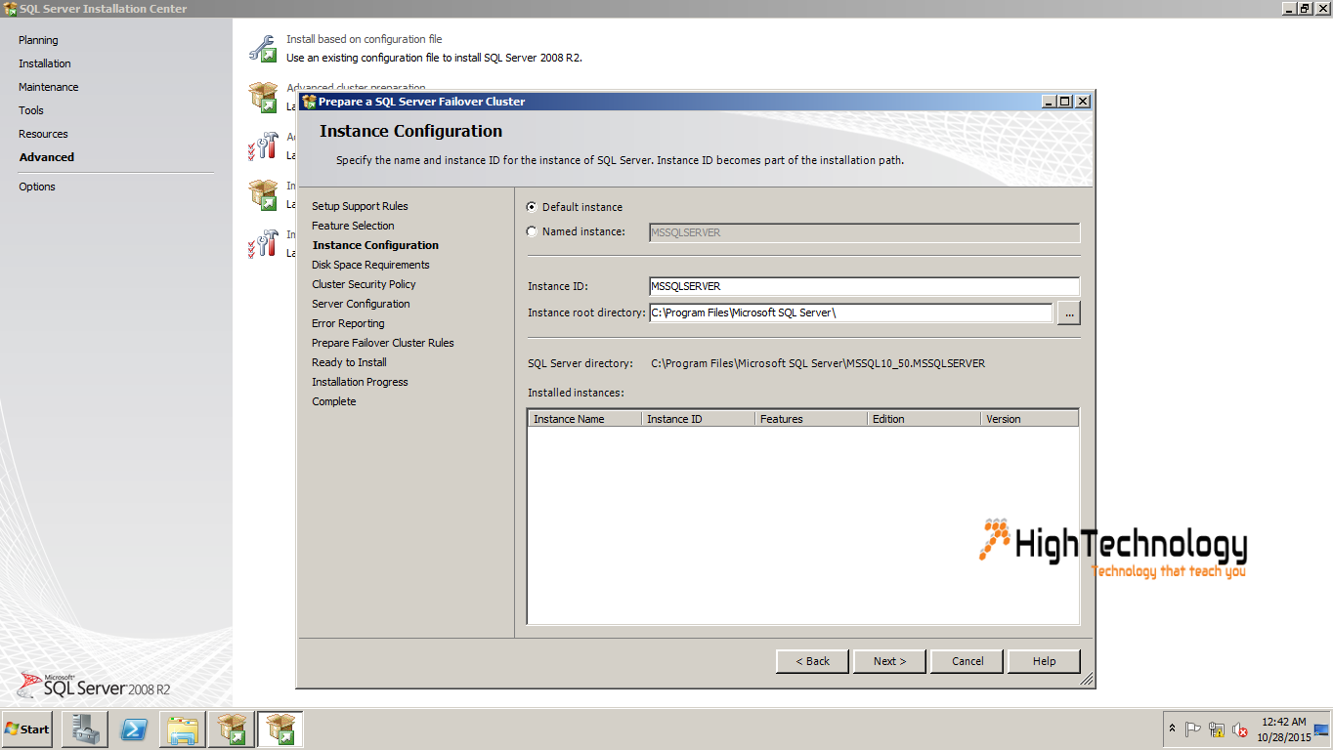Maximize the Prepare Failover Cluster dialog
Screen dimensions: 1333x750
coord(1065,102)
